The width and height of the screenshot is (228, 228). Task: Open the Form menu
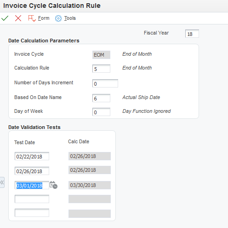[x=44, y=18]
